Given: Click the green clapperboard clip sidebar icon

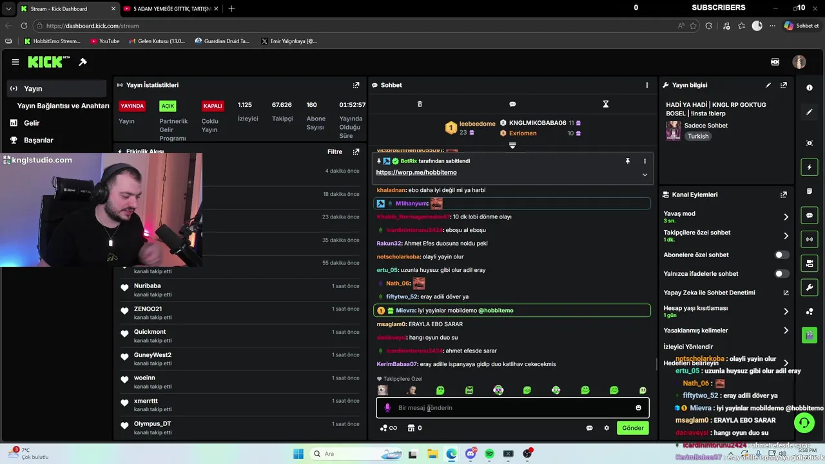Looking at the screenshot, I should coord(810,335).
